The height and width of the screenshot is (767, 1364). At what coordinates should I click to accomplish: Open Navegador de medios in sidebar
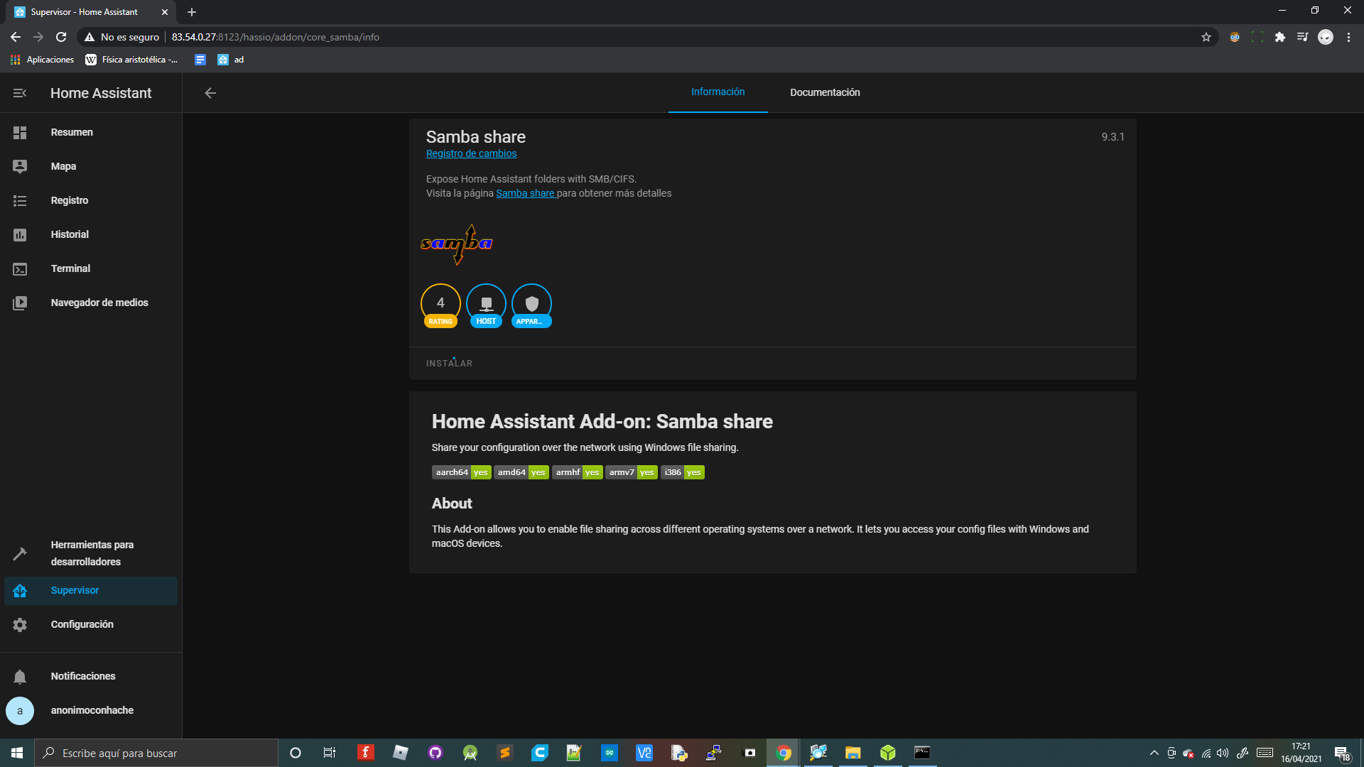click(x=99, y=303)
